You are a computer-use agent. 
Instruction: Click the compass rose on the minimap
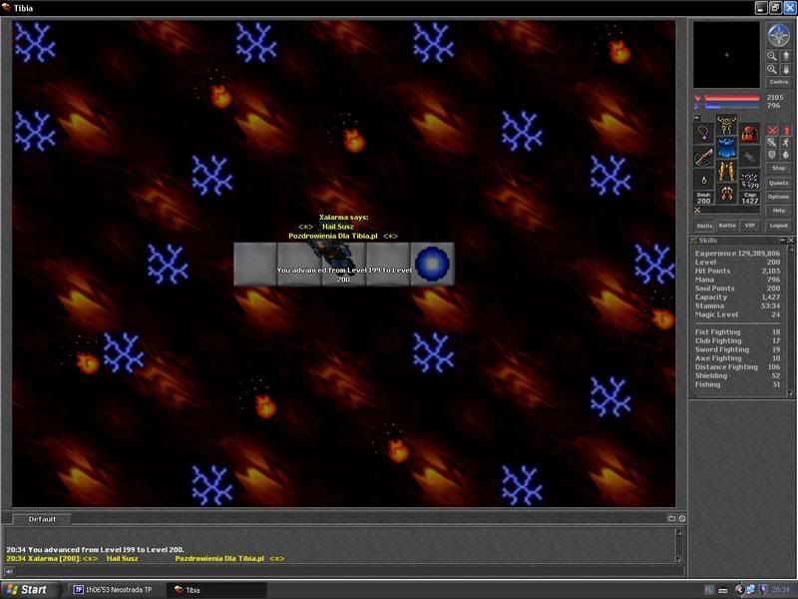[778, 35]
